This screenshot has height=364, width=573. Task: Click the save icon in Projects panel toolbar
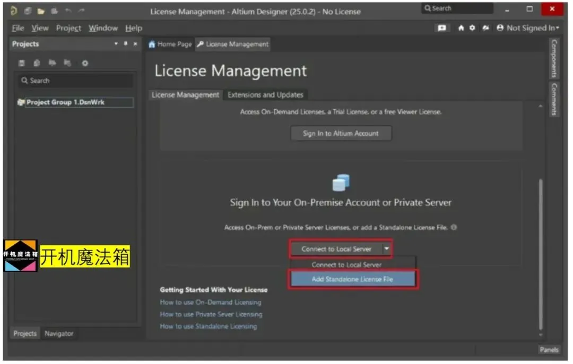coord(22,63)
